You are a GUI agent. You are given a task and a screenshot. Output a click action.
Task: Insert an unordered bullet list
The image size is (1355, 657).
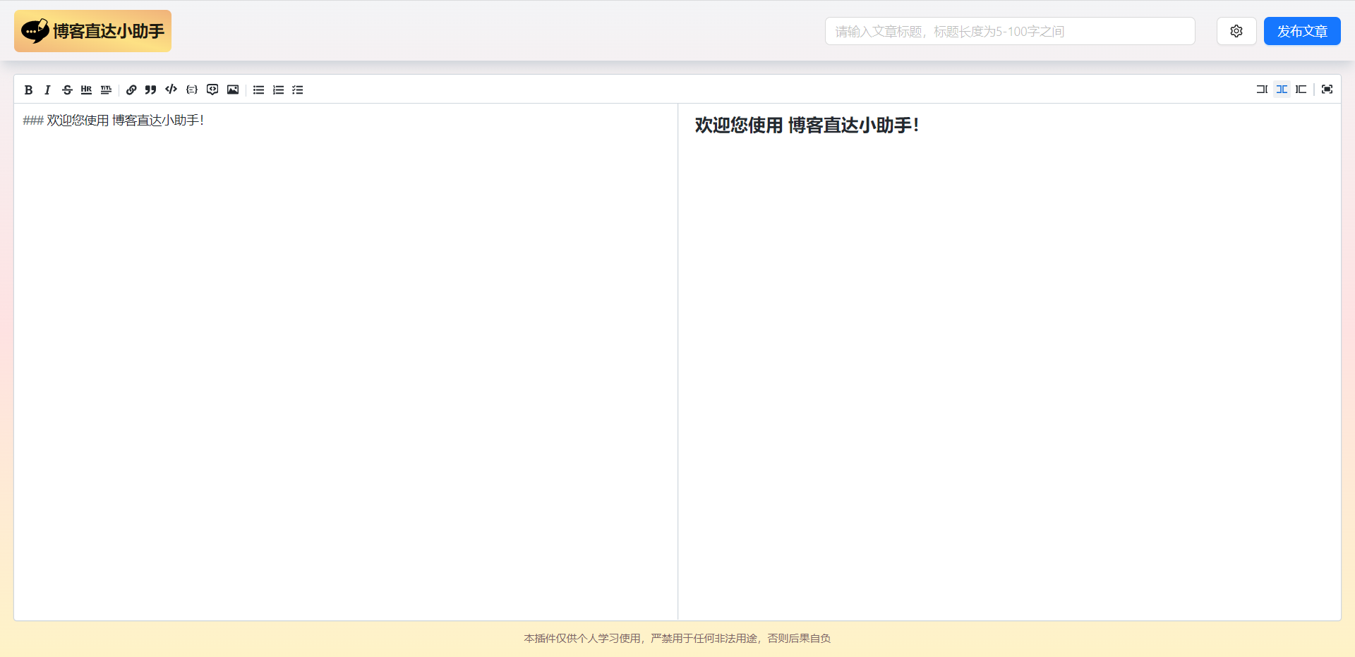[x=258, y=90]
